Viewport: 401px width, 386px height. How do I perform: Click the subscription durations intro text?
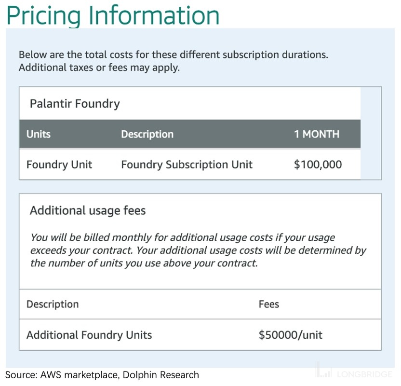pyautogui.click(x=174, y=55)
